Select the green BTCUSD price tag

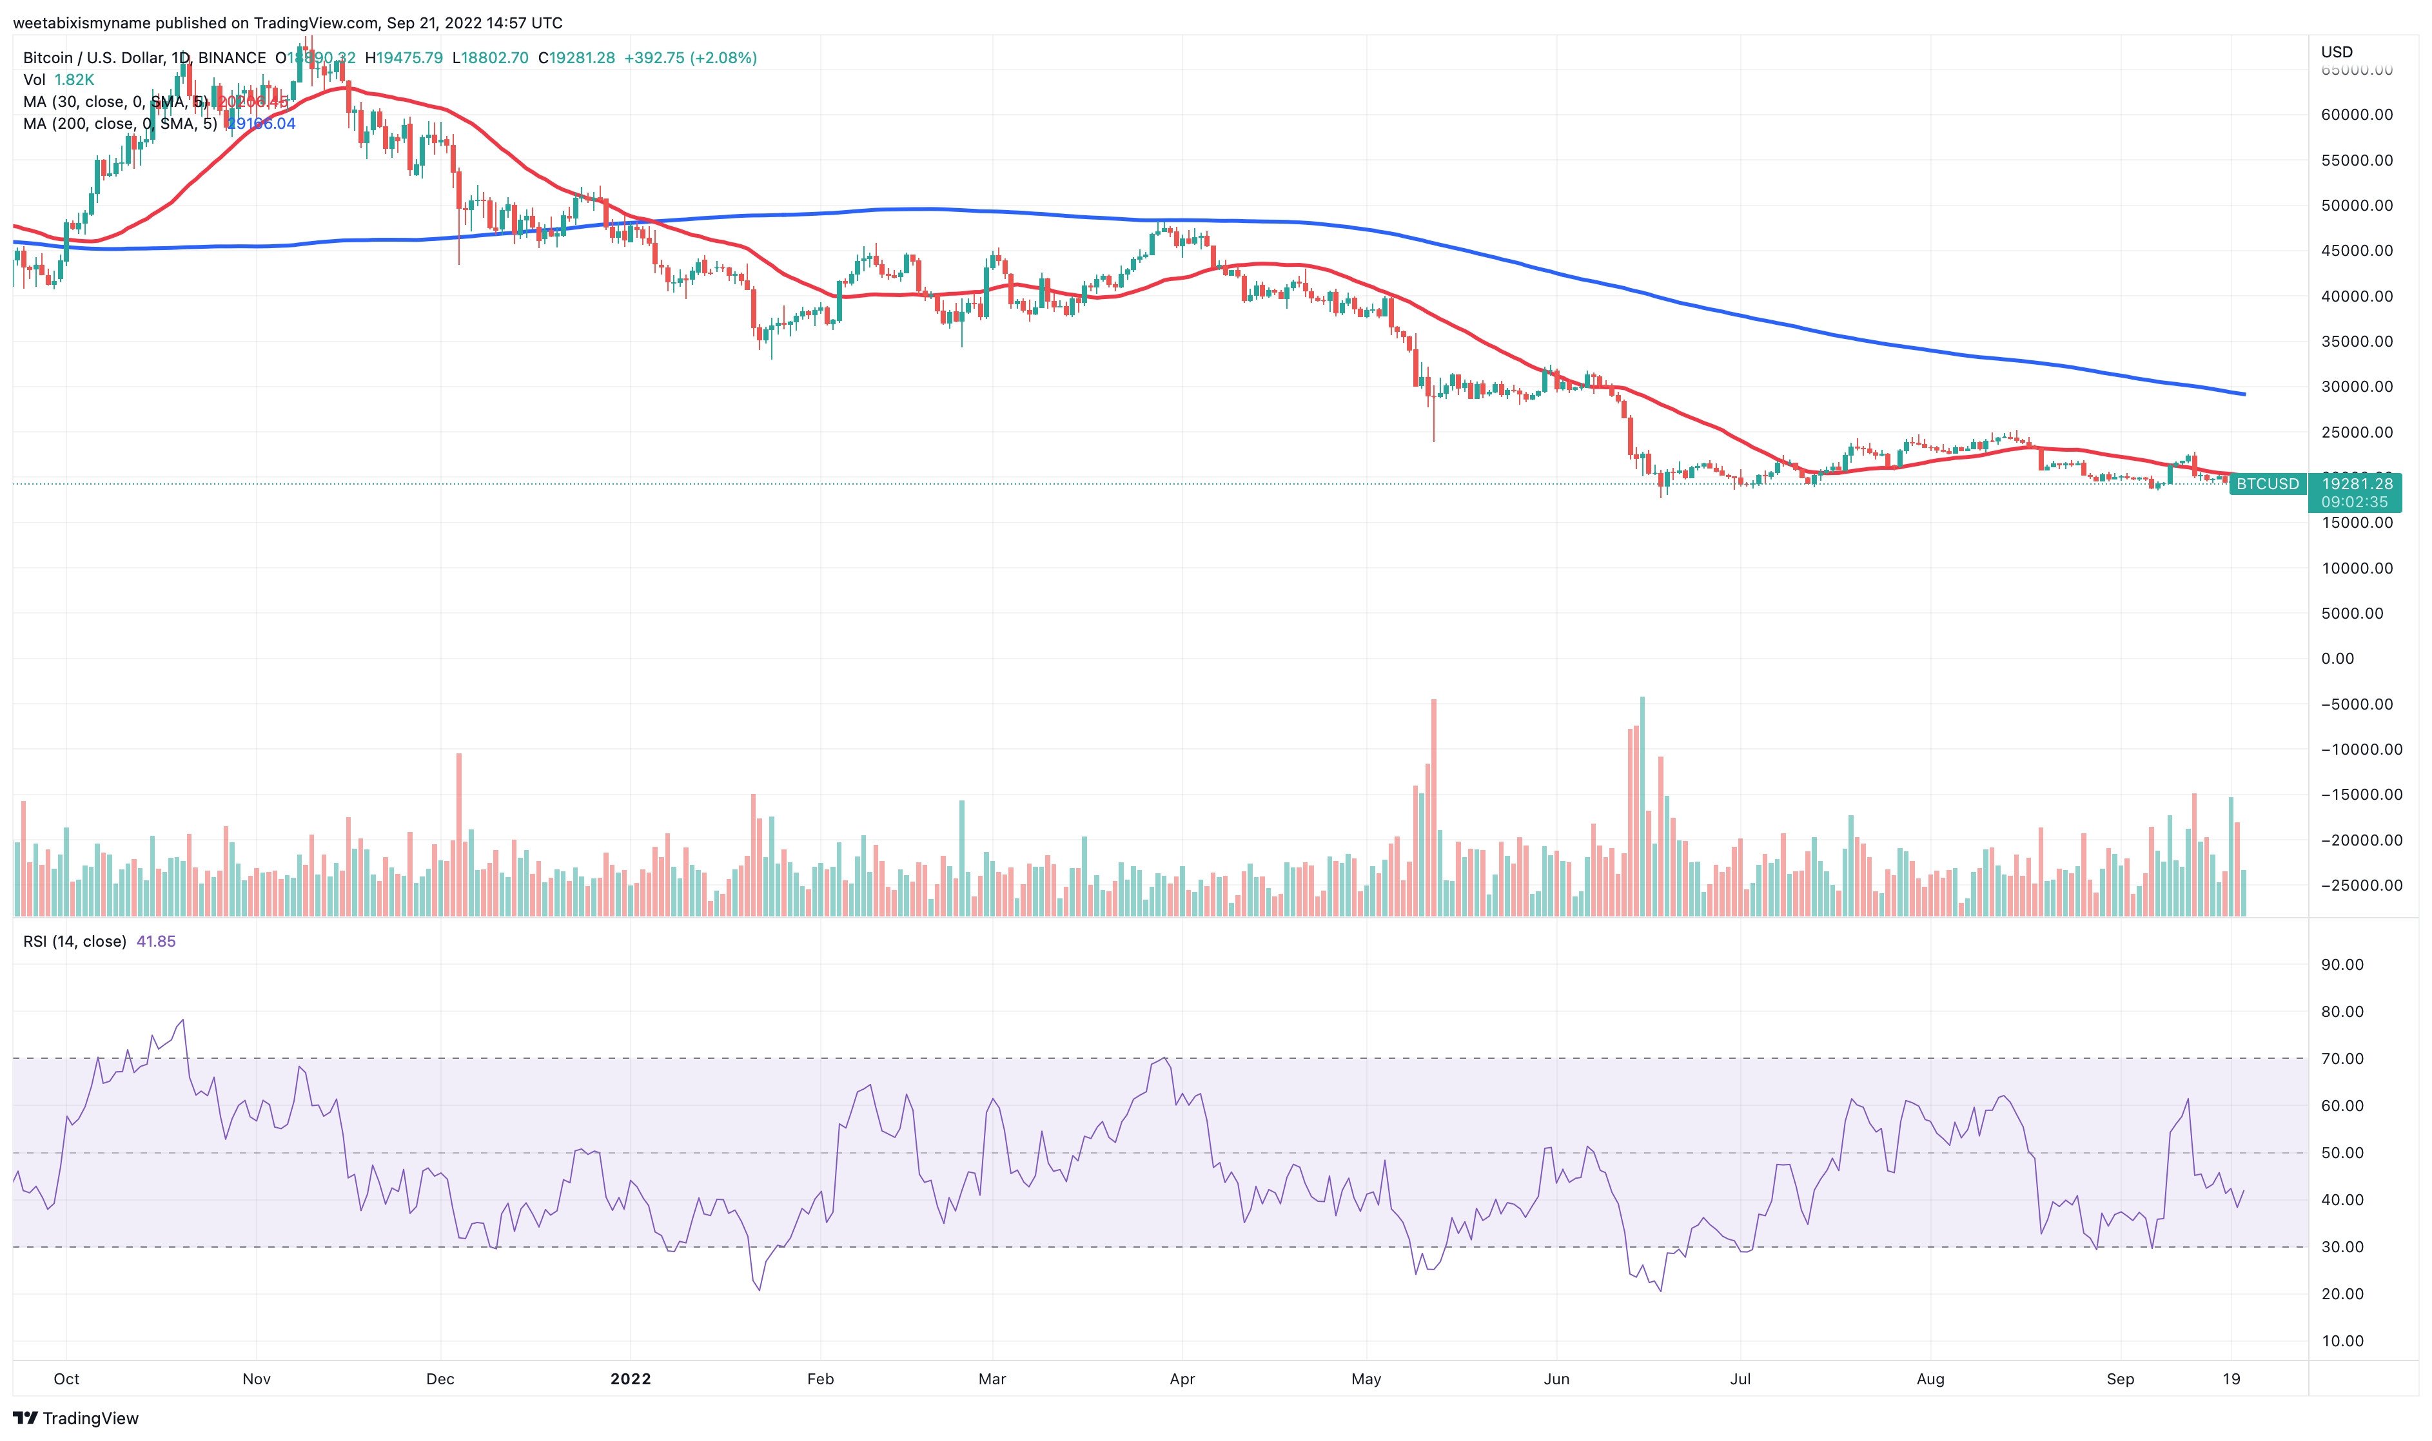[x=2268, y=483]
